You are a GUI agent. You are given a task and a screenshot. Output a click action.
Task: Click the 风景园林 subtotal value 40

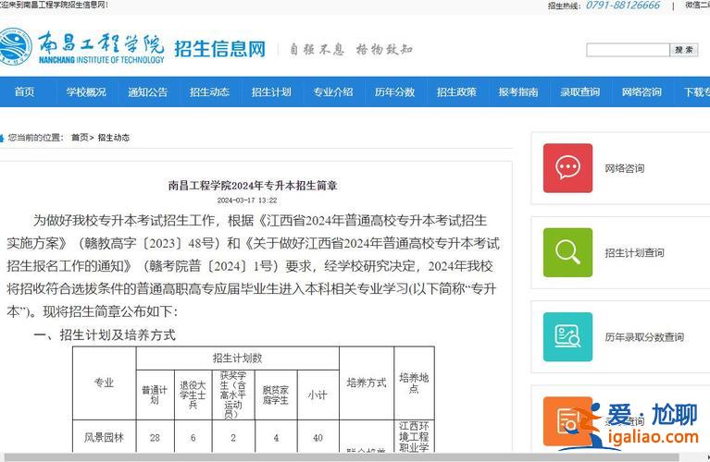318,438
